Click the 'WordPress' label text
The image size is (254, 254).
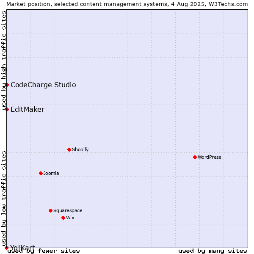click(x=210, y=157)
